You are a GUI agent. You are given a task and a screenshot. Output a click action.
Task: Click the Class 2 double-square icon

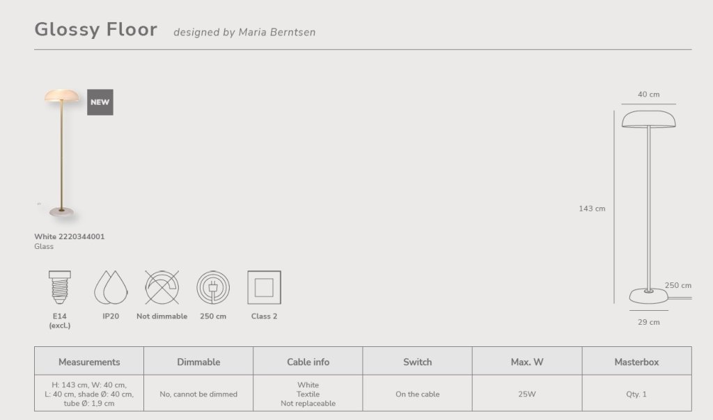point(264,287)
